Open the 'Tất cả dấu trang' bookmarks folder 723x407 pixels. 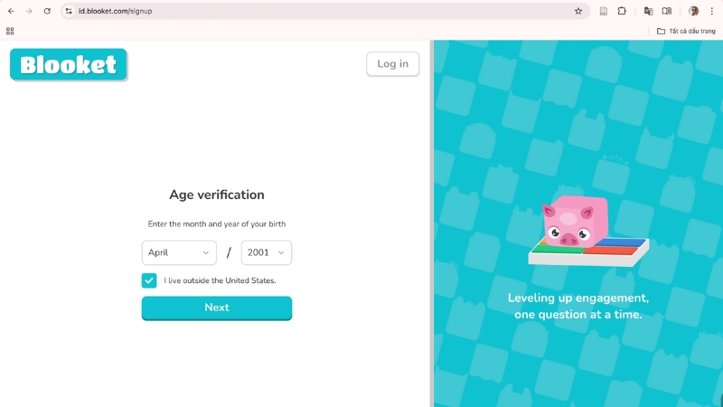coord(686,31)
